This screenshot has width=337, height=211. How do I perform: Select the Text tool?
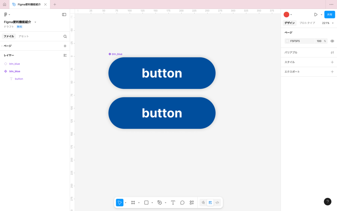pyautogui.click(x=173, y=202)
